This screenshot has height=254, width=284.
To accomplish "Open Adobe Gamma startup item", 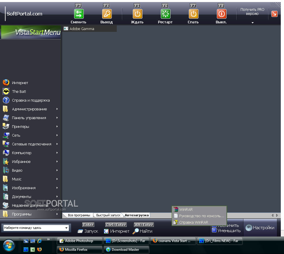I will (90, 29).
